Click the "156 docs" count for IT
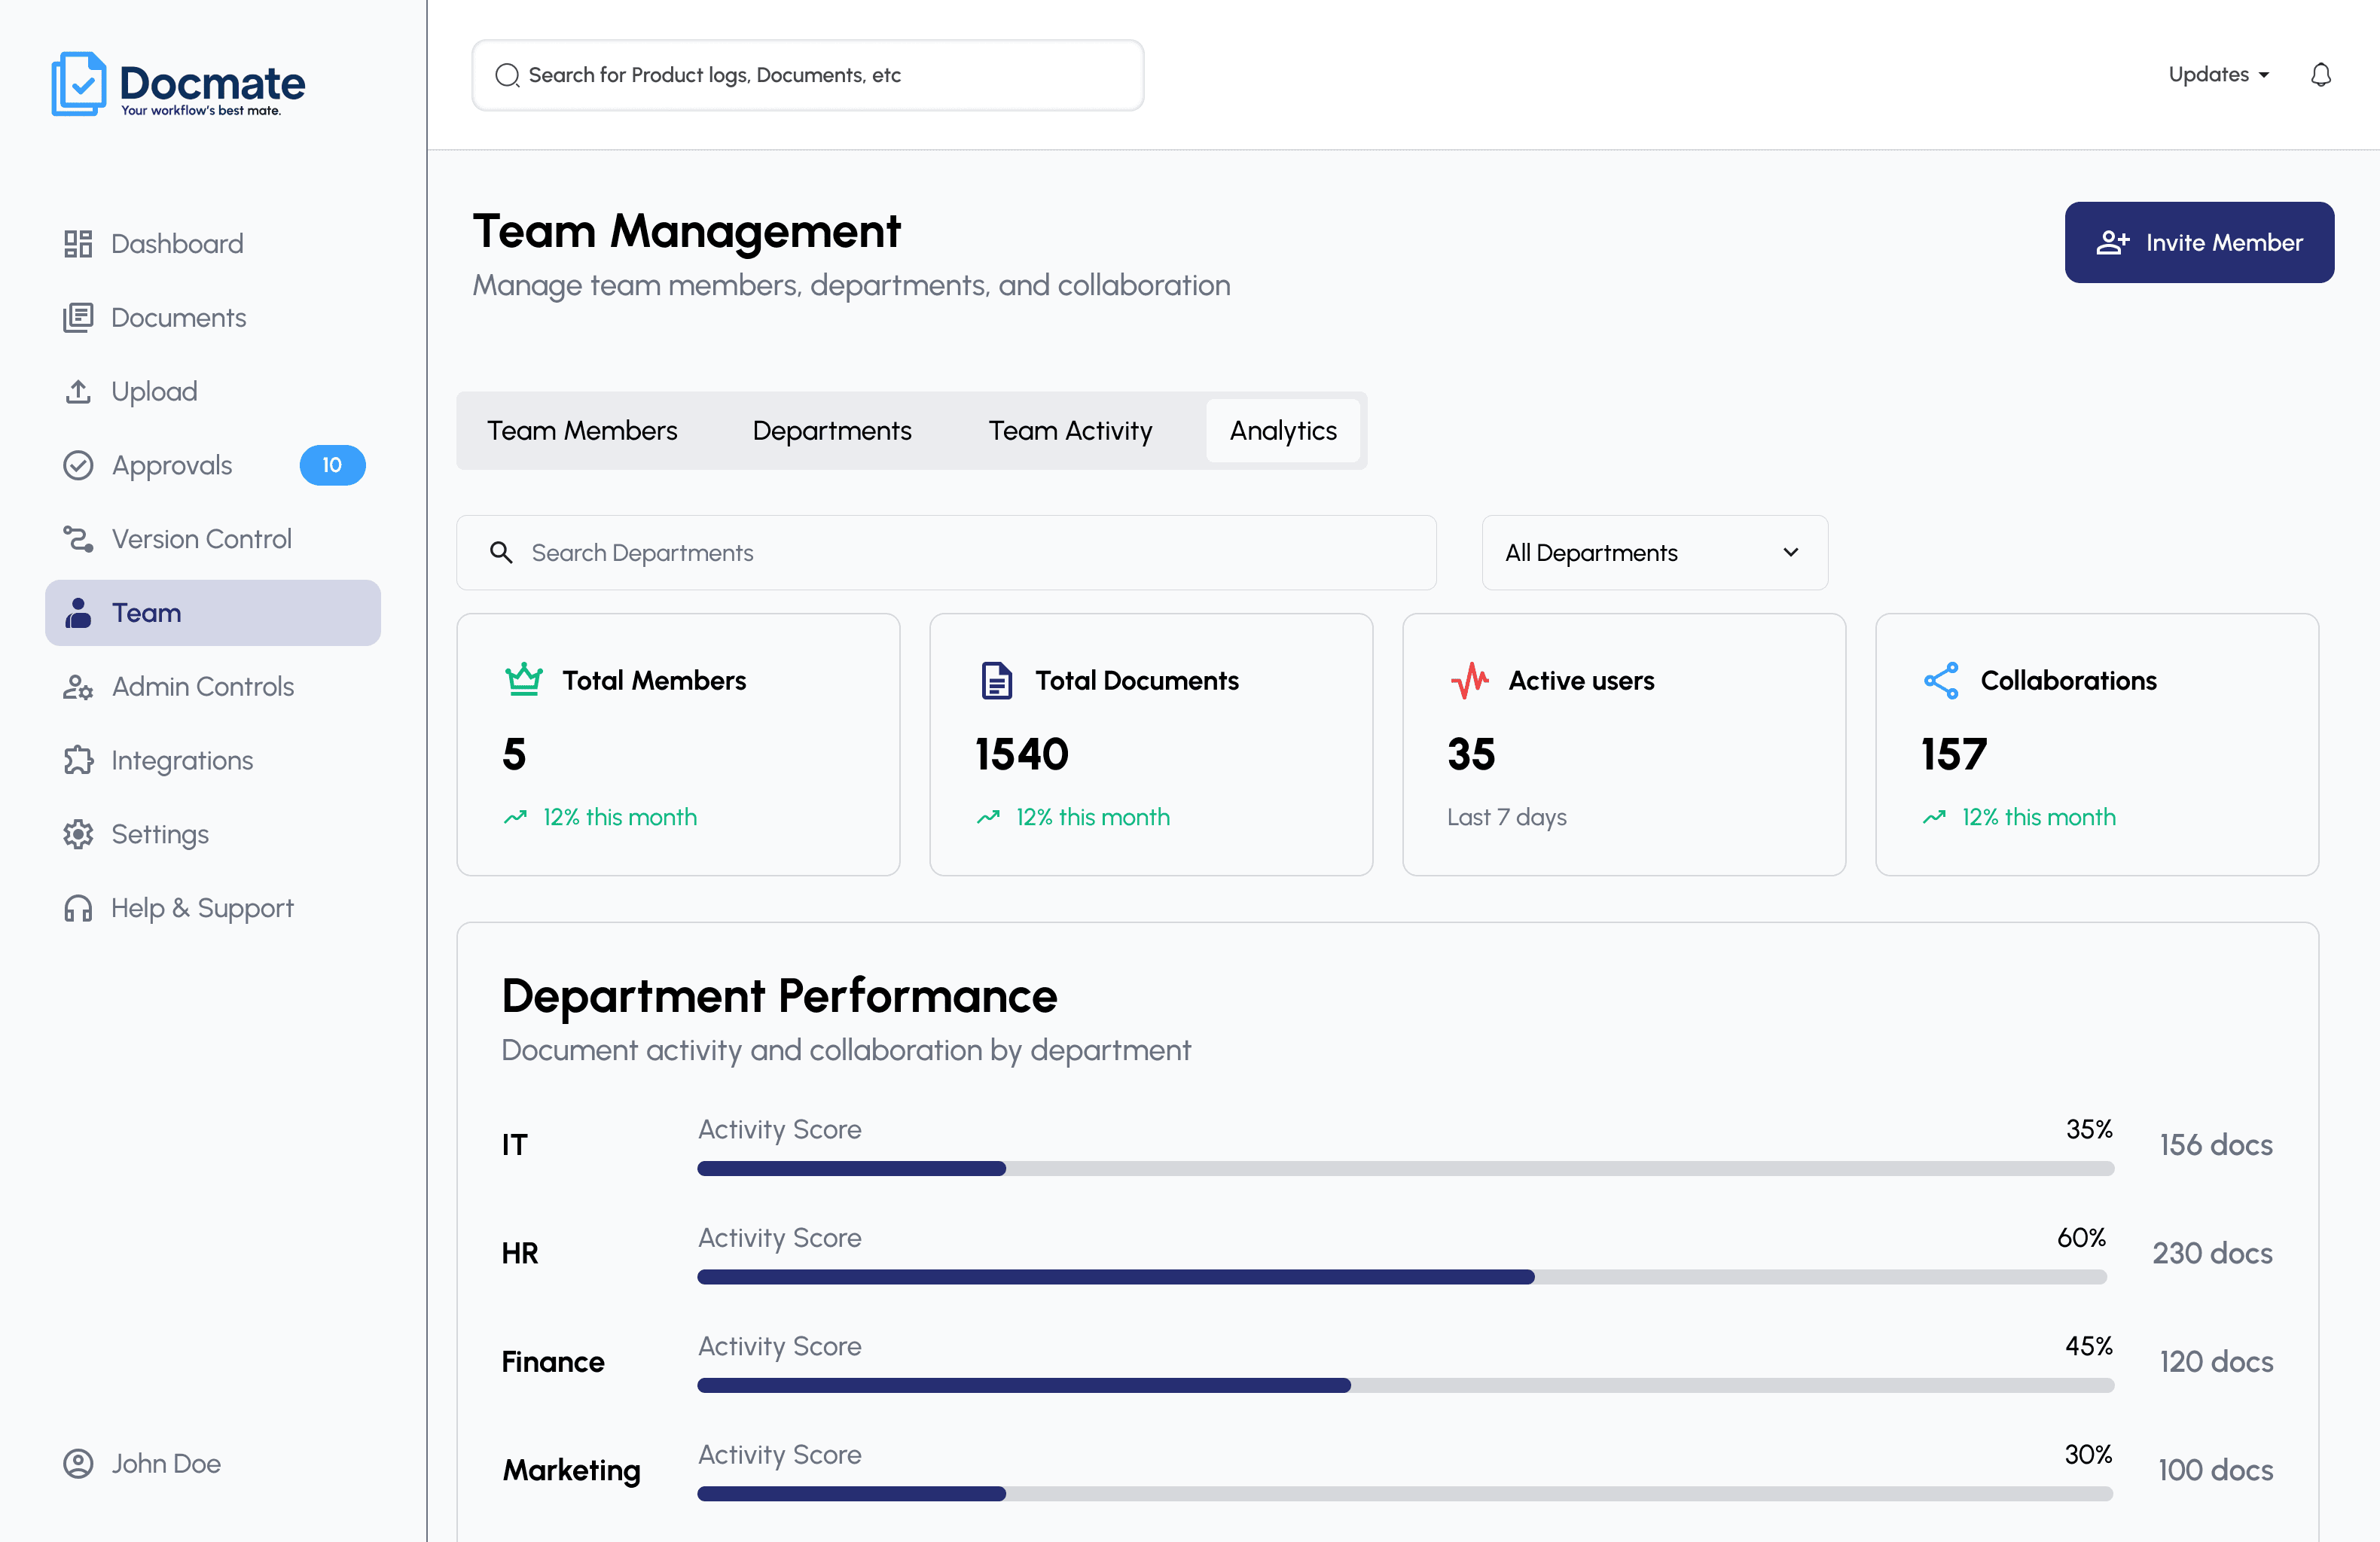 [x=2216, y=1145]
